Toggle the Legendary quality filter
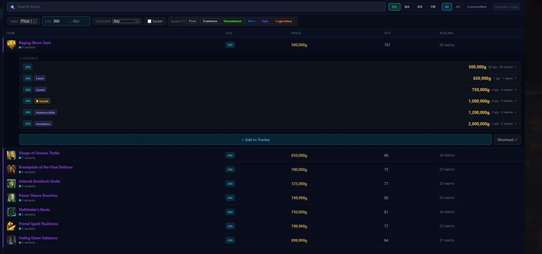Screen dimensions: 542x254 click(x=284, y=21)
